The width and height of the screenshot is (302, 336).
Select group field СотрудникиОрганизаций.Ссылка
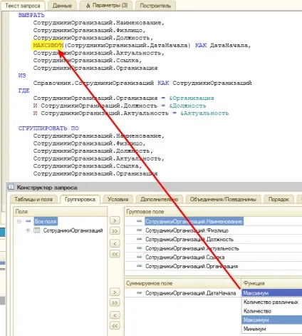point(185,258)
